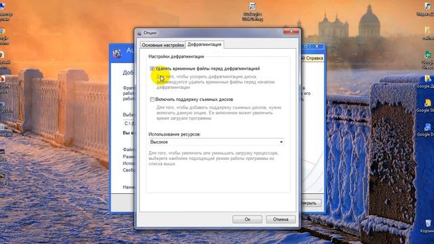
Task: Open the Google Sheets desktop shortcut
Action: click(428, 59)
